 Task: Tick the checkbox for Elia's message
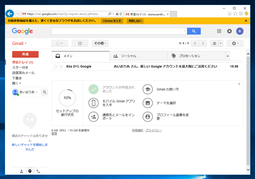point(55,67)
